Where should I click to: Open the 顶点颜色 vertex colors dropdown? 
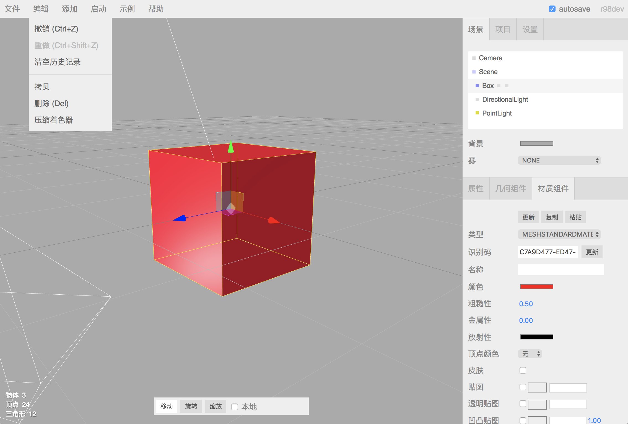coord(530,354)
